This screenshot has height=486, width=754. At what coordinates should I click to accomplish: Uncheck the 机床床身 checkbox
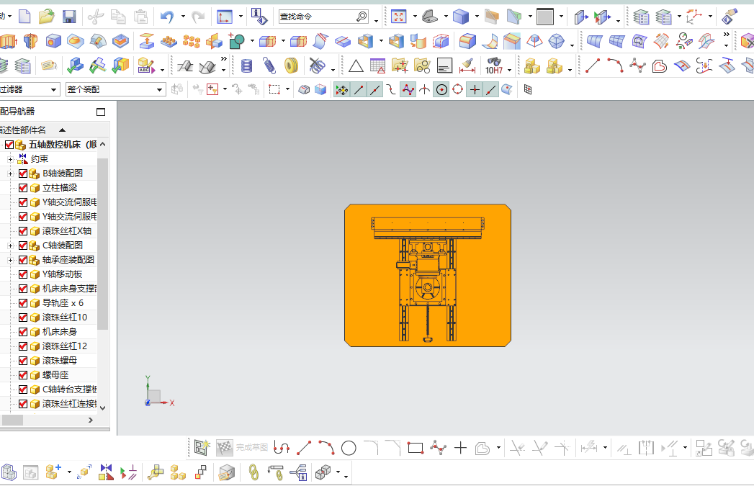click(x=22, y=332)
